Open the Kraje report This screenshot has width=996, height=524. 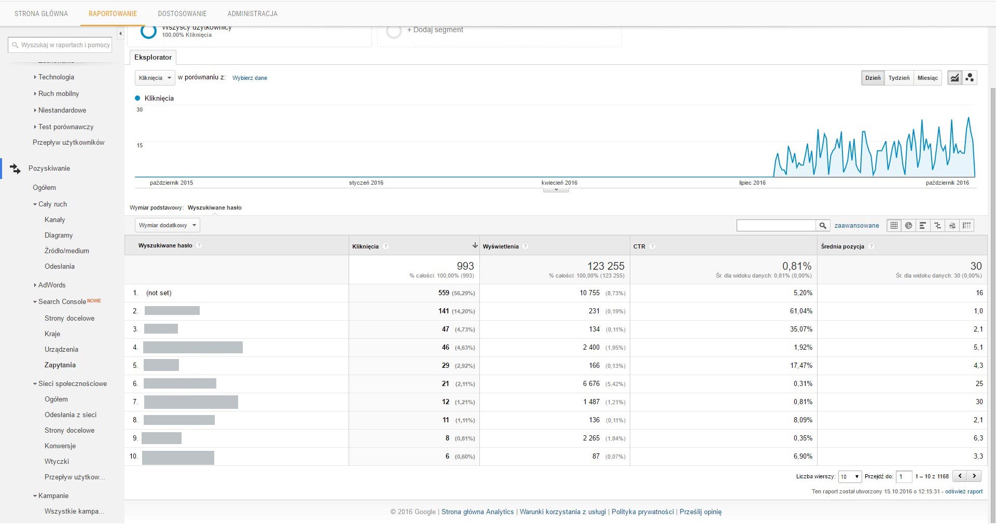point(52,334)
